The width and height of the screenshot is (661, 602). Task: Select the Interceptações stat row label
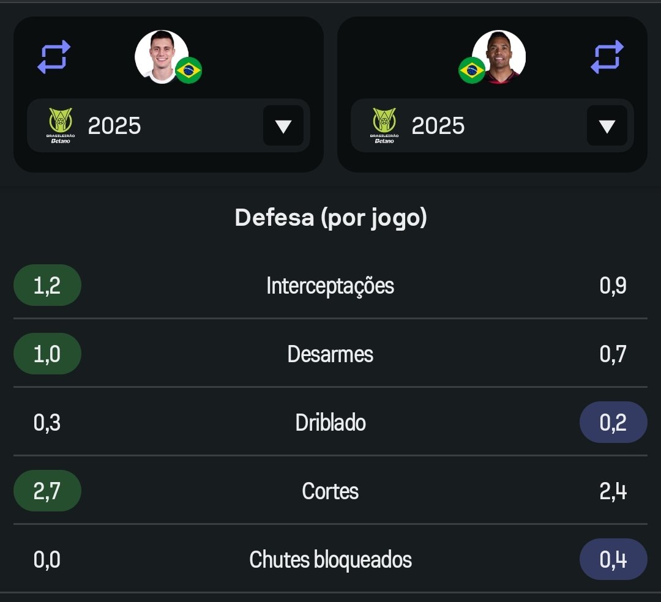[x=330, y=286]
